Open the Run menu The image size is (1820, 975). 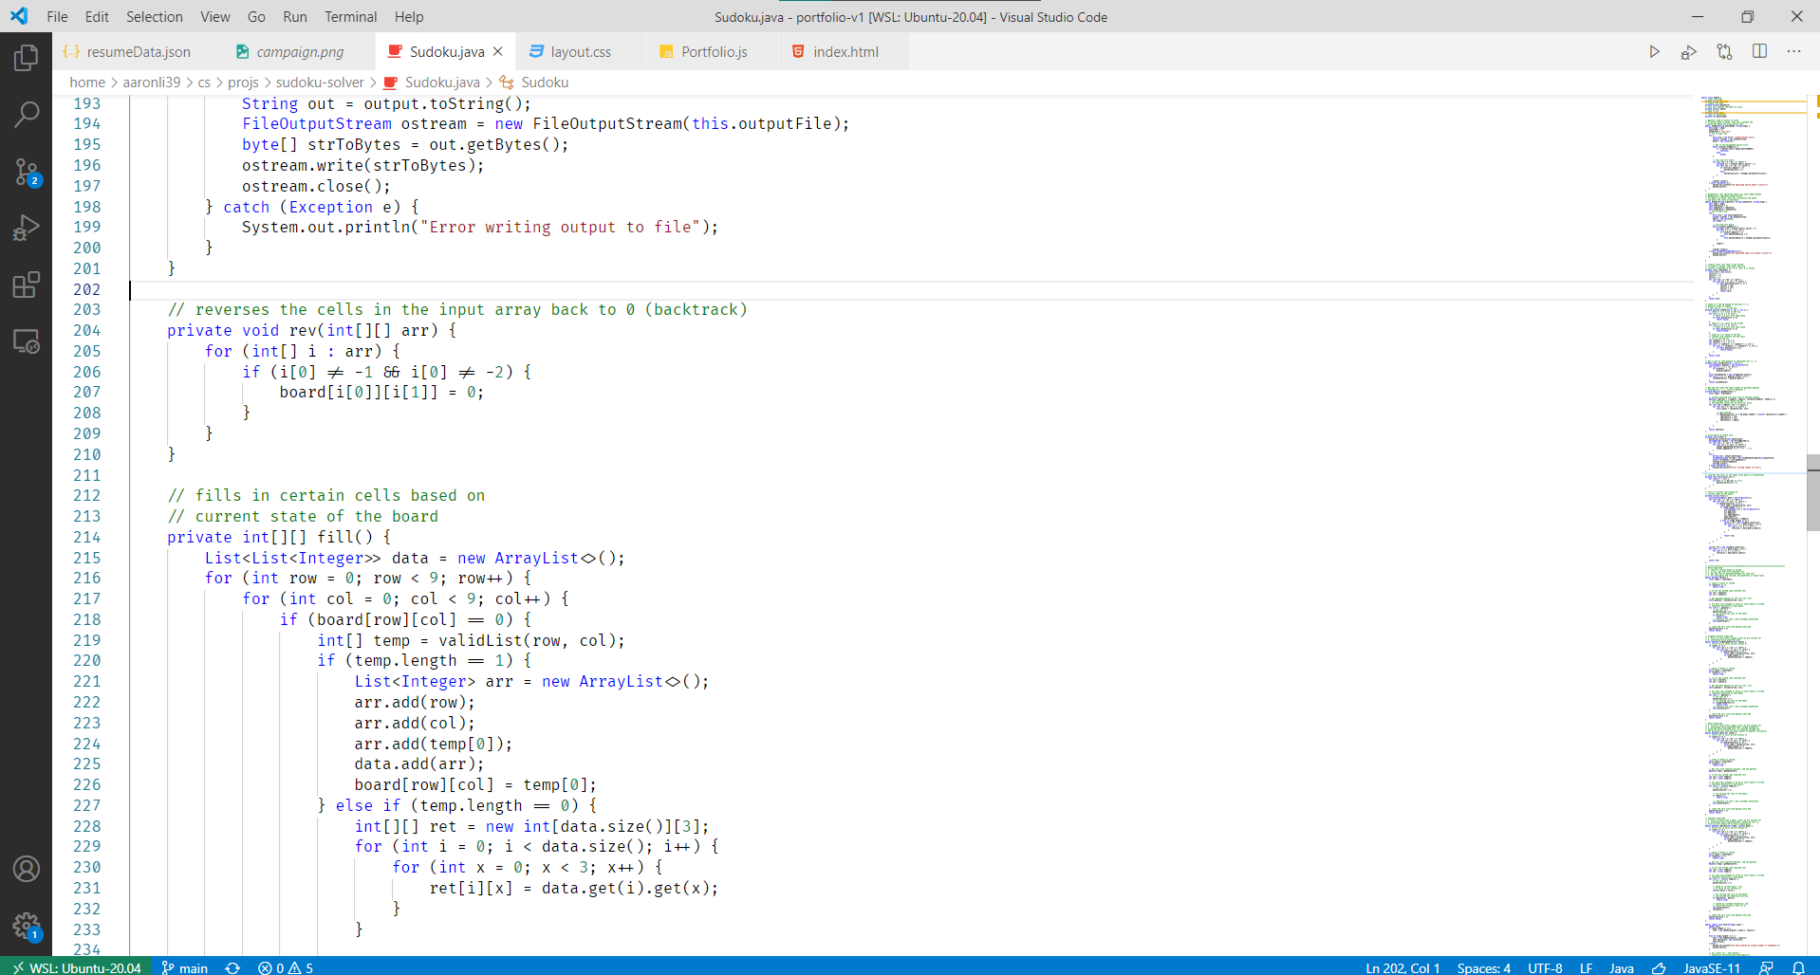(295, 16)
